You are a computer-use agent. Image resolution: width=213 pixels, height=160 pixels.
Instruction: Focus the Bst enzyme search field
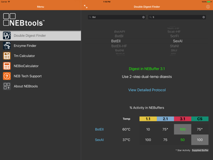pyautogui.click(x=117, y=17)
